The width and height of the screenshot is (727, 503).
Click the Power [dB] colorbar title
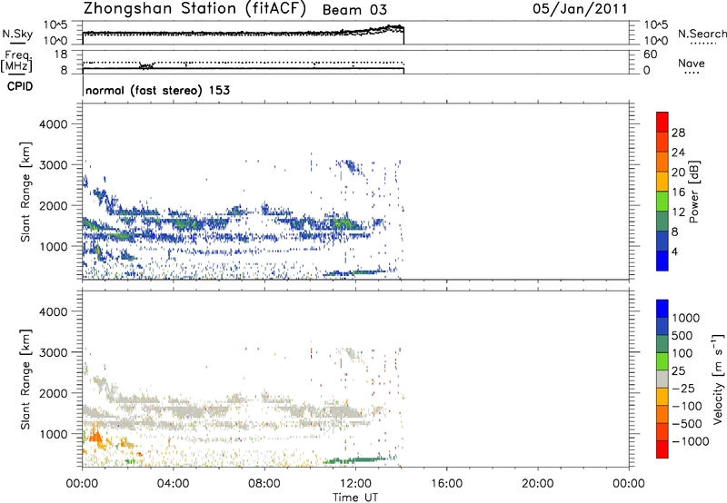pyautogui.click(x=693, y=192)
